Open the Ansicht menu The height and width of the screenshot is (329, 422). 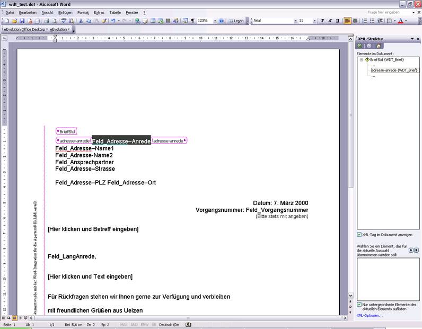pos(47,13)
